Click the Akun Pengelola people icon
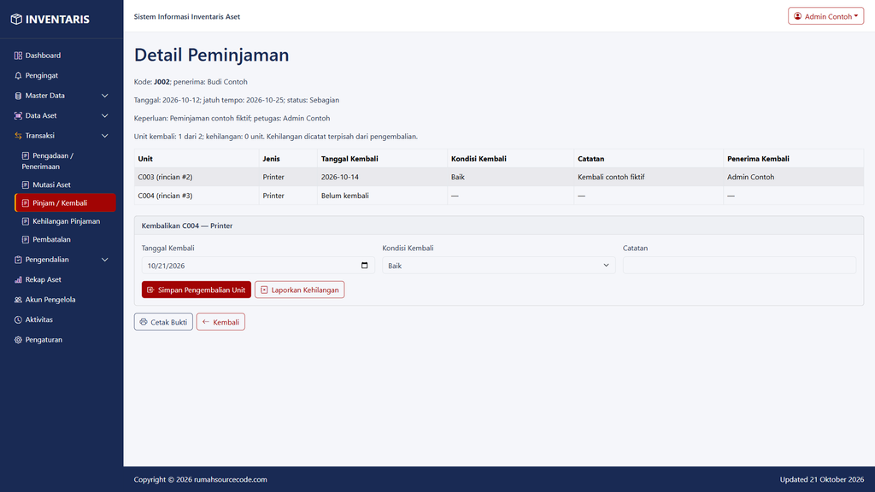 point(18,300)
